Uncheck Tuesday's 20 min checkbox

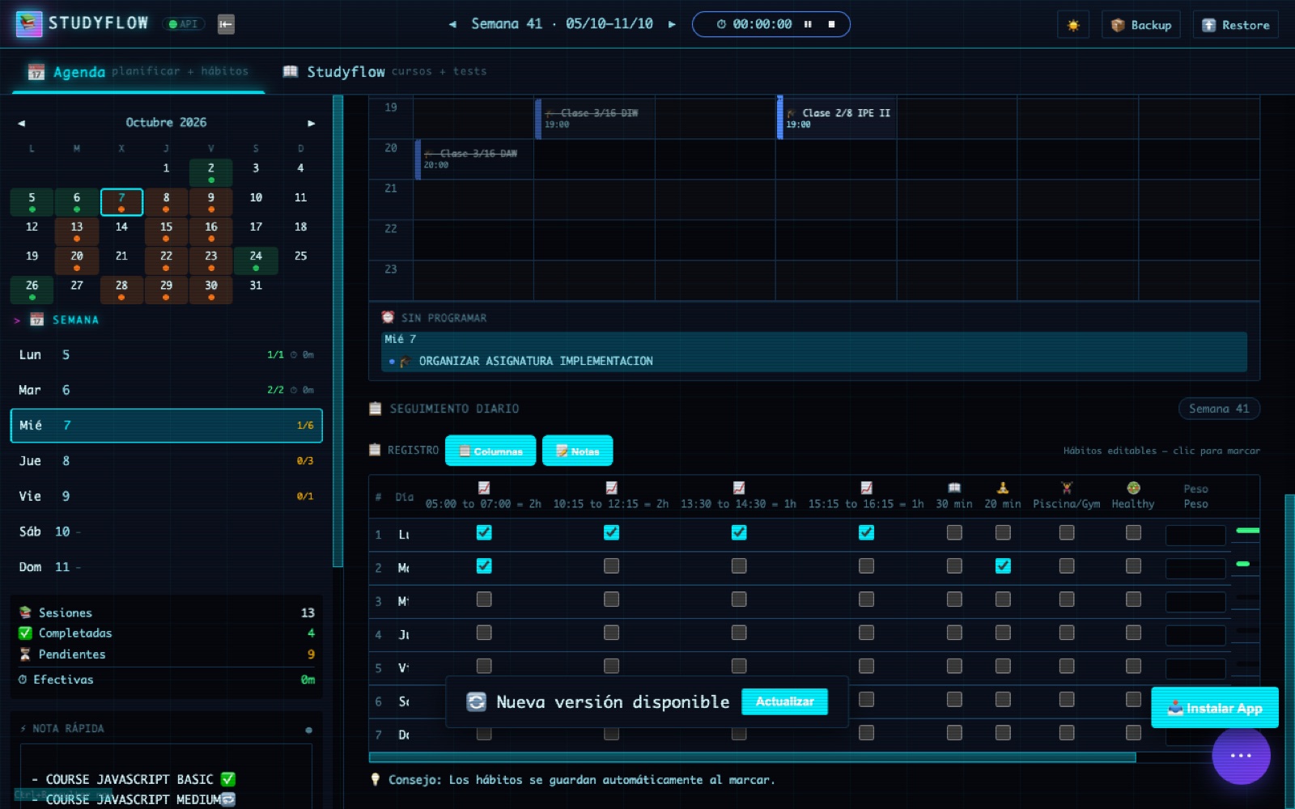pyautogui.click(x=1003, y=565)
